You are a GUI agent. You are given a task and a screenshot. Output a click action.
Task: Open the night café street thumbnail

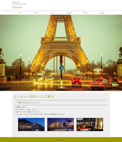tap(90, 124)
